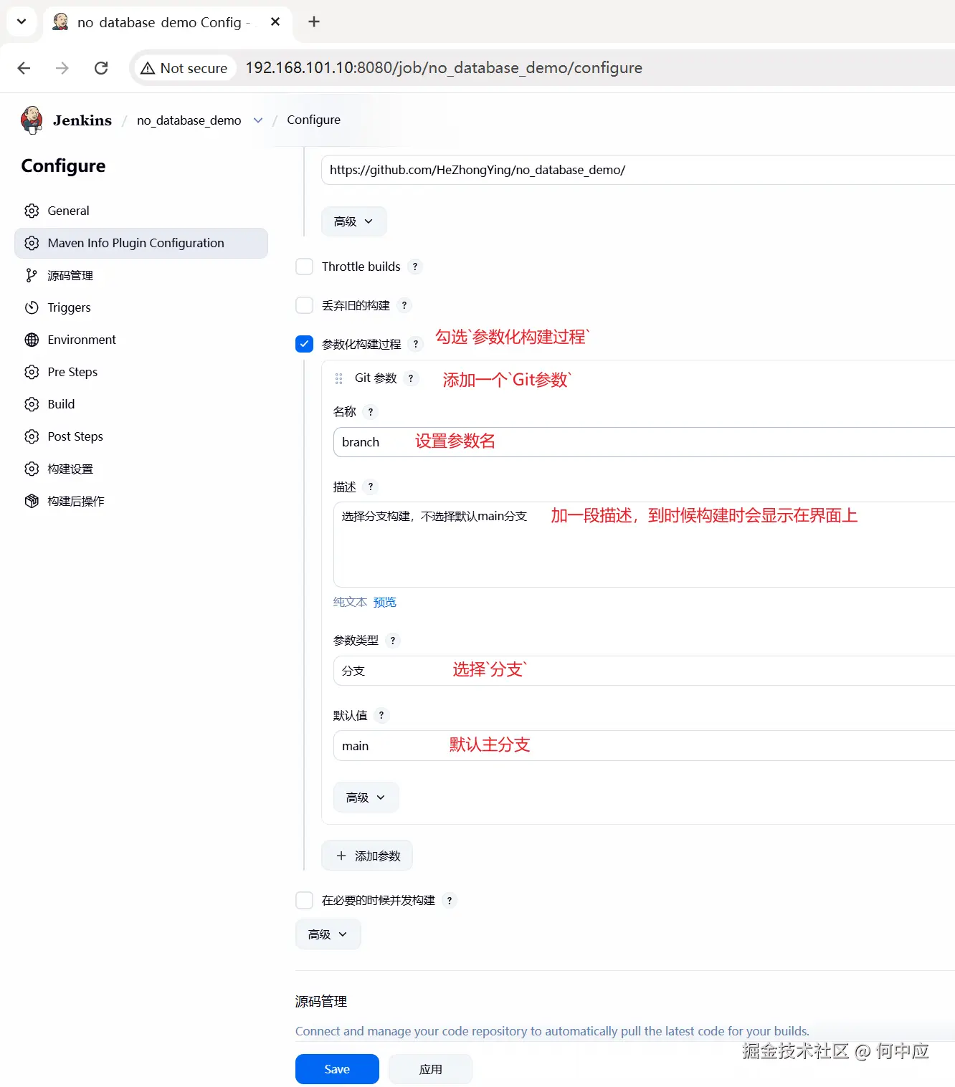Open 源码管理 via its branch icon
Screen dimensions: 955x1087
tap(32, 275)
